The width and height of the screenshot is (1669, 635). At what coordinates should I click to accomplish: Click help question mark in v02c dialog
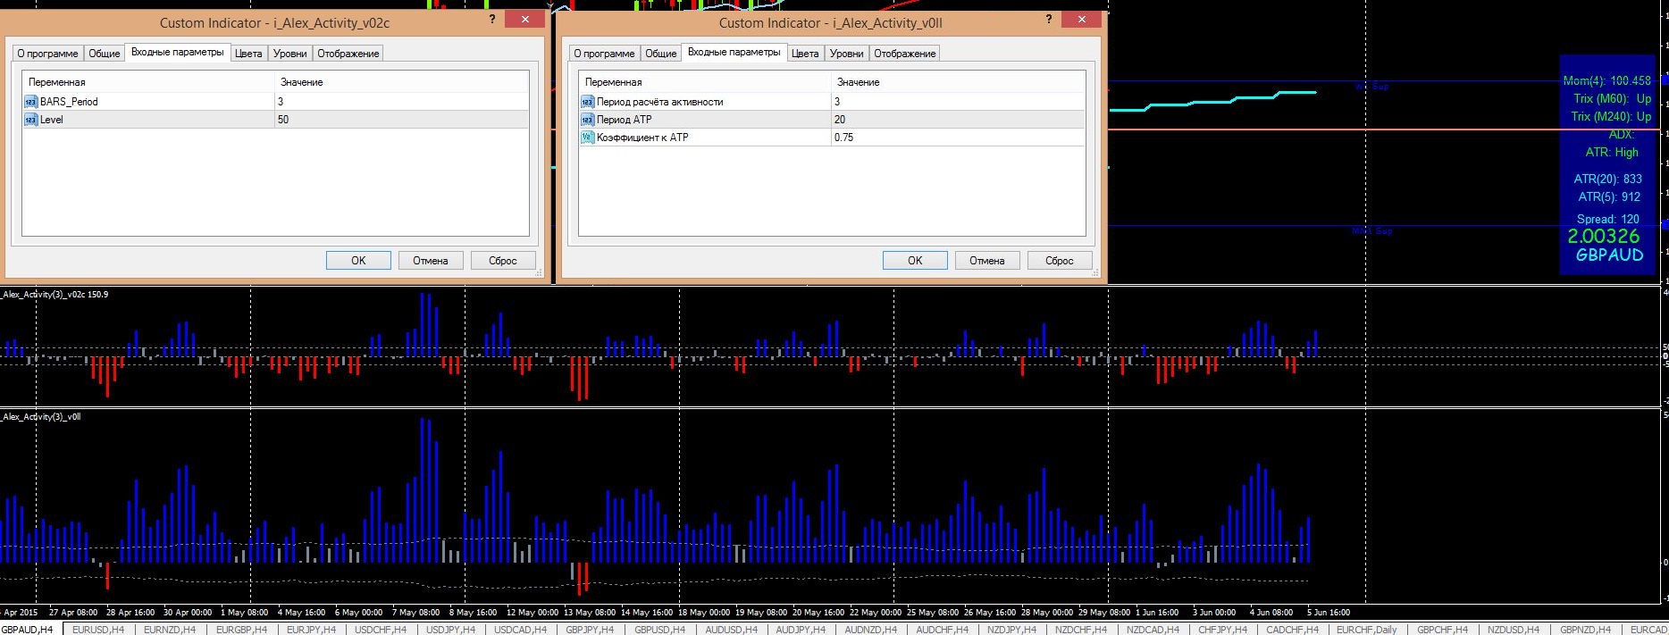pyautogui.click(x=492, y=19)
